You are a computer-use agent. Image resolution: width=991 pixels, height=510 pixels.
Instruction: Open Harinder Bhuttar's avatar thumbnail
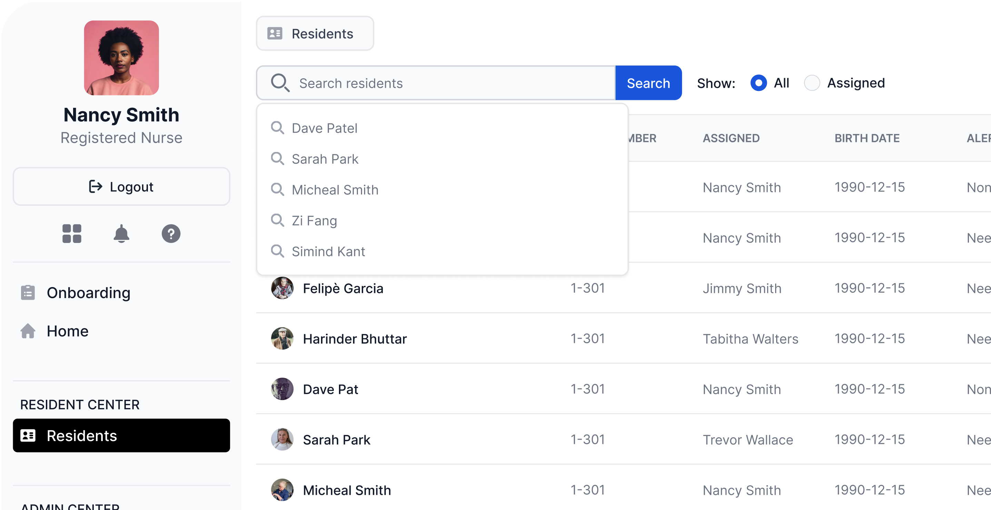pos(282,339)
